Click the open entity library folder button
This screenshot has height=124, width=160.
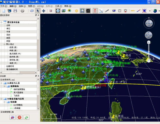[x=13, y=117]
